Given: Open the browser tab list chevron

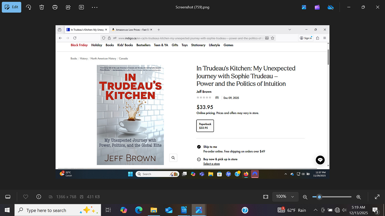Looking at the screenshot, I should click(290, 30).
